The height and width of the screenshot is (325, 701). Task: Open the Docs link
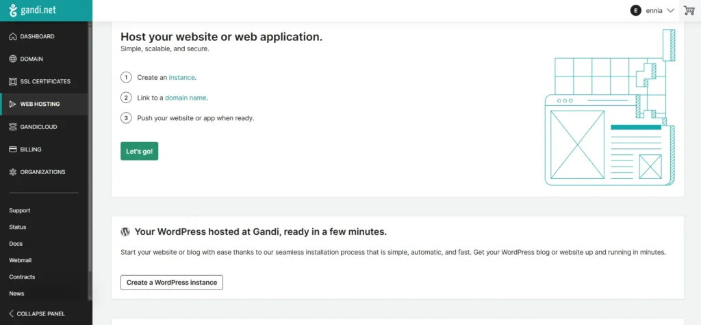click(16, 244)
